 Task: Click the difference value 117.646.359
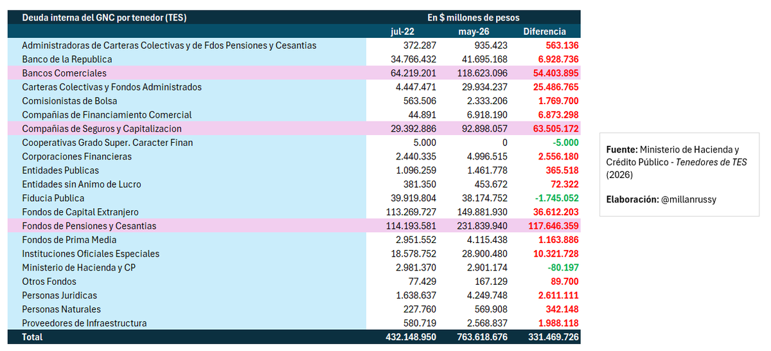552,226
